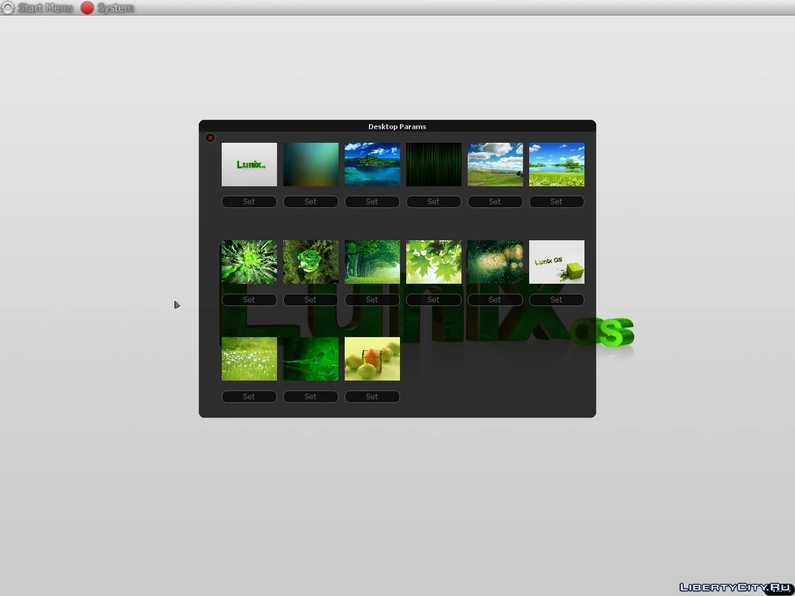Click Set under the flower meadow wallpaper
The height and width of the screenshot is (596, 795).
[556, 202]
